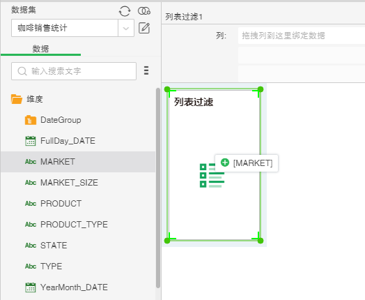Open the three-bar list options icon
Viewport: 365px width, 300px height.
146,70
